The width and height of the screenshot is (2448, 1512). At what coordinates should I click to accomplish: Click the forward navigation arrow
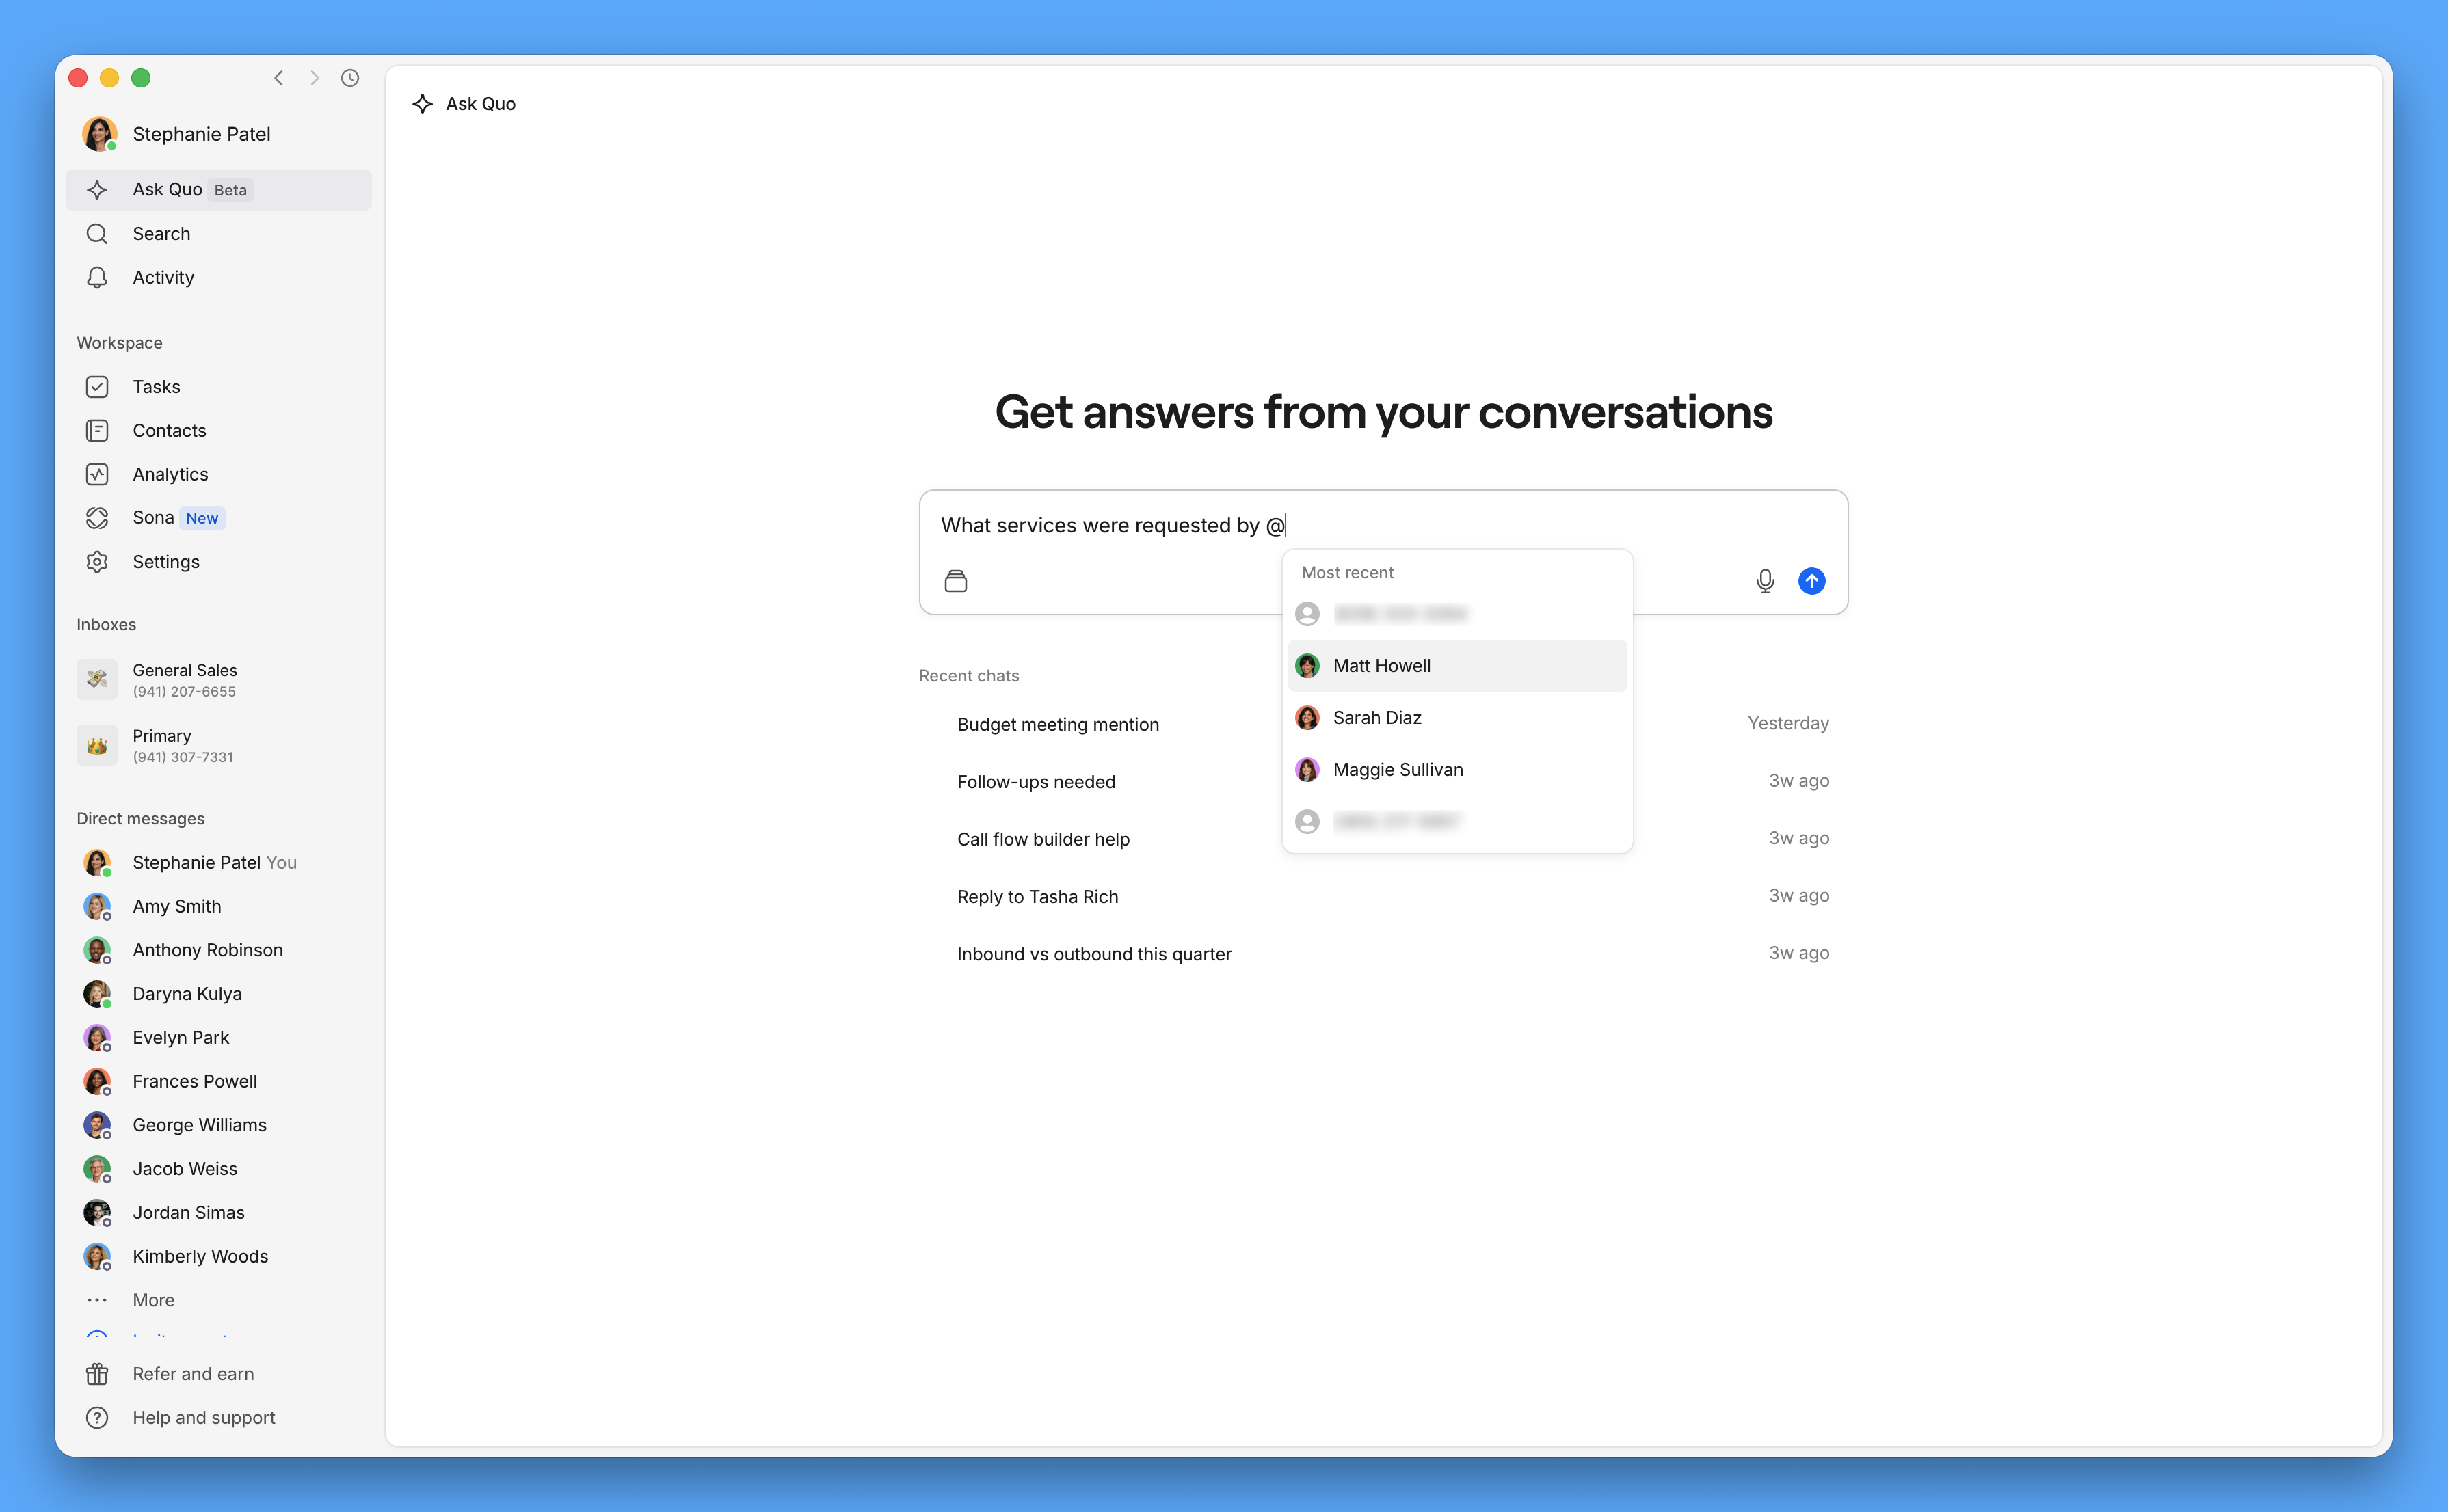tap(314, 78)
